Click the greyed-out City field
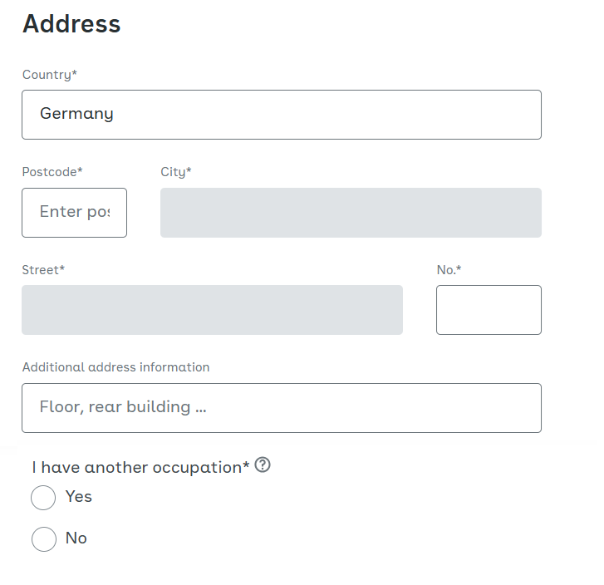 [x=351, y=213]
